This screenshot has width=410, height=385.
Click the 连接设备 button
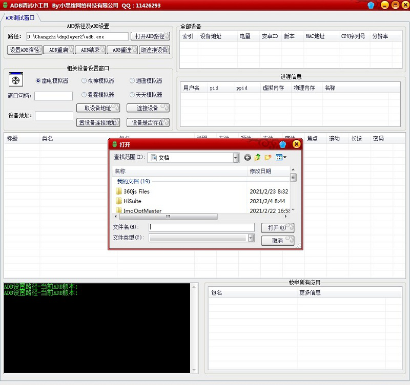point(148,109)
